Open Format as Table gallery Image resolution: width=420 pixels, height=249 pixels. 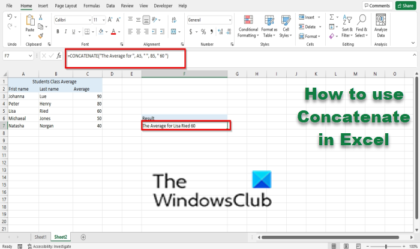coord(269,26)
